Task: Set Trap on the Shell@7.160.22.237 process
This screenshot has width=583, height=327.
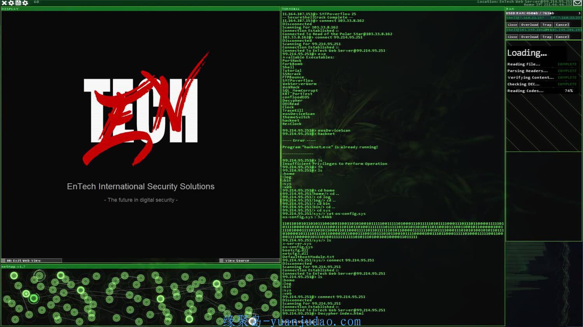Action: [x=547, y=24]
